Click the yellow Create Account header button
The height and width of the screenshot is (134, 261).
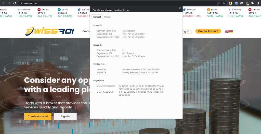coord(208,31)
